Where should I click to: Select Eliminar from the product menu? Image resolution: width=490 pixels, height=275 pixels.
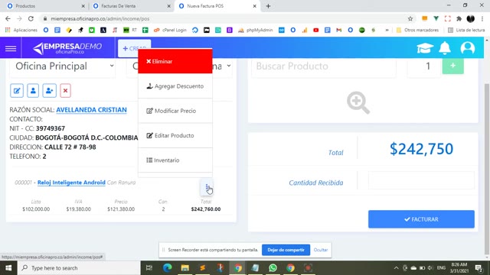tap(175, 61)
